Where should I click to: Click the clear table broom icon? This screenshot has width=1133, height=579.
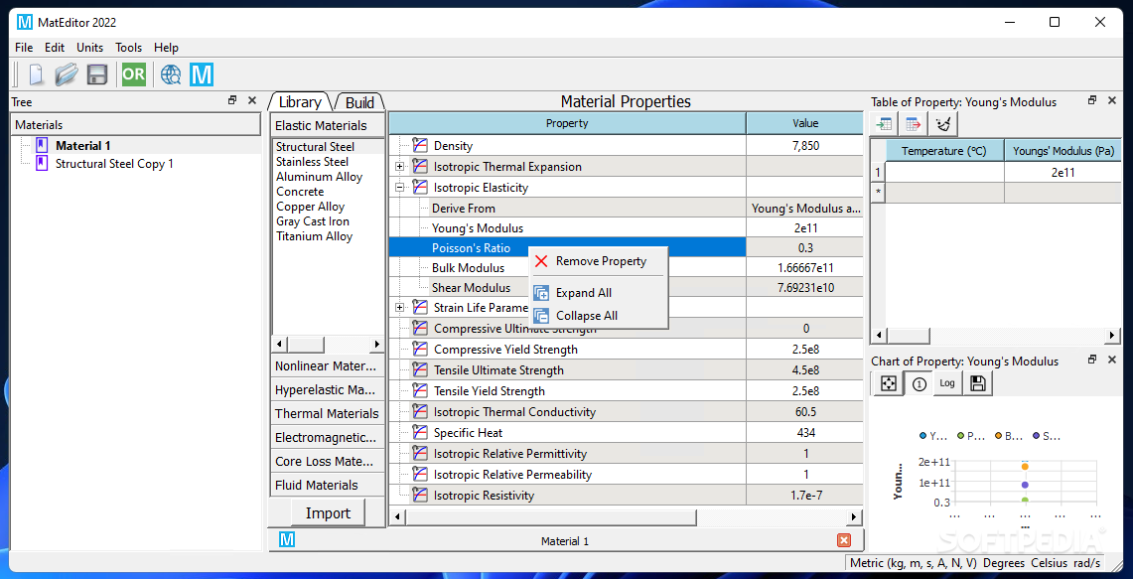pyautogui.click(x=943, y=124)
